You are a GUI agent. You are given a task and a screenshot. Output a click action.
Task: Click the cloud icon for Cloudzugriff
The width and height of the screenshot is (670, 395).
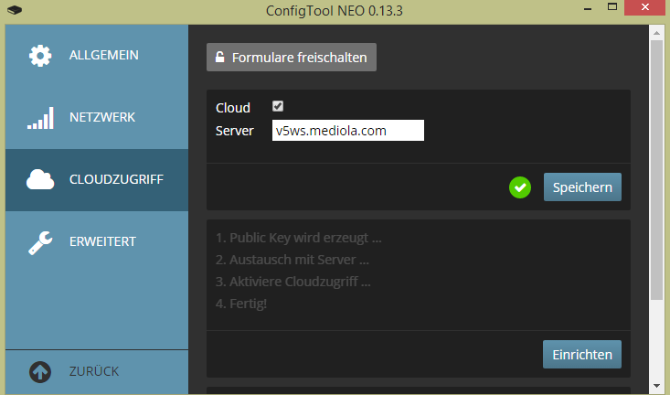click(40, 179)
